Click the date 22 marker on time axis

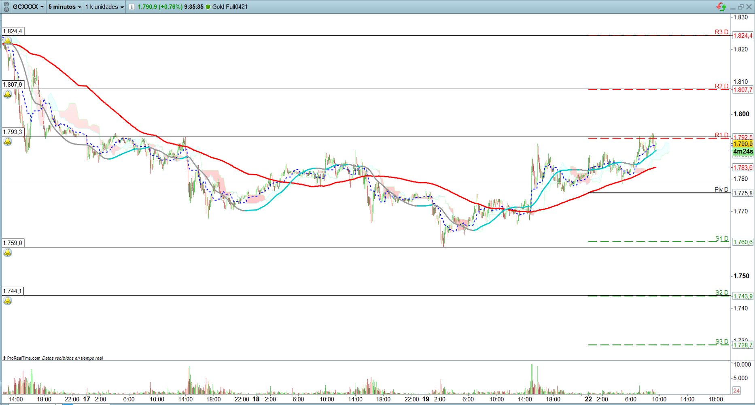pos(588,399)
